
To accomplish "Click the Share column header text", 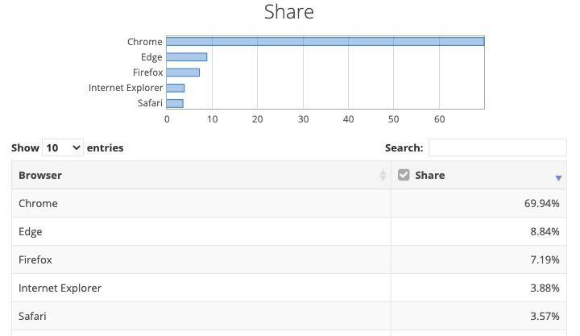I will click(429, 175).
